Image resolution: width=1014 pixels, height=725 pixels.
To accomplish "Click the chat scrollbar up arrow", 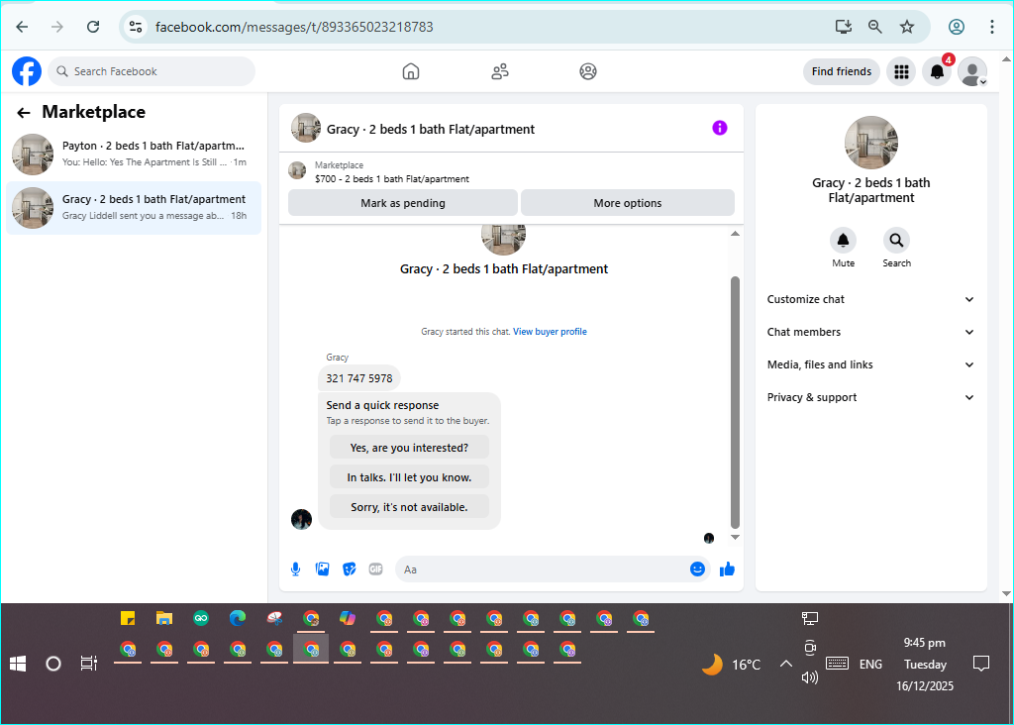I will [736, 234].
